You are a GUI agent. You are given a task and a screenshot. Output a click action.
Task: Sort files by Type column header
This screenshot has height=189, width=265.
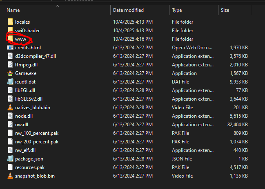pyautogui.click(x=177, y=10)
